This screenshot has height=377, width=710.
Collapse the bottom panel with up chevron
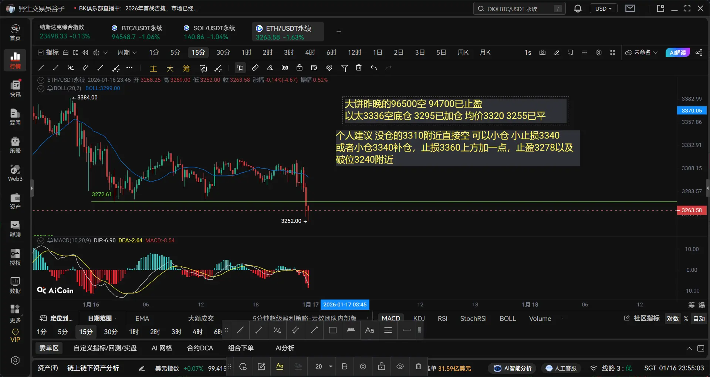tap(689, 349)
